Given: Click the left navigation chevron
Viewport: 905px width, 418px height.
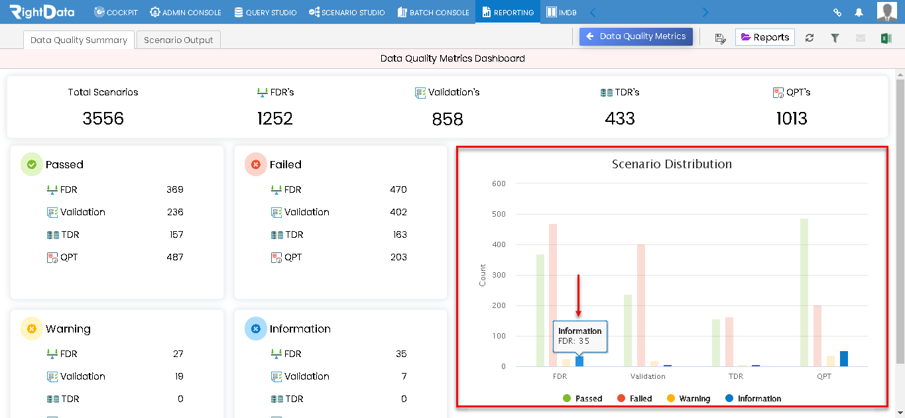Looking at the screenshot, I should (592, 11).
